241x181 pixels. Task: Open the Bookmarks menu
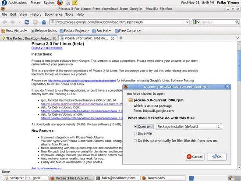pyautogui.click(x=53, y=14)
